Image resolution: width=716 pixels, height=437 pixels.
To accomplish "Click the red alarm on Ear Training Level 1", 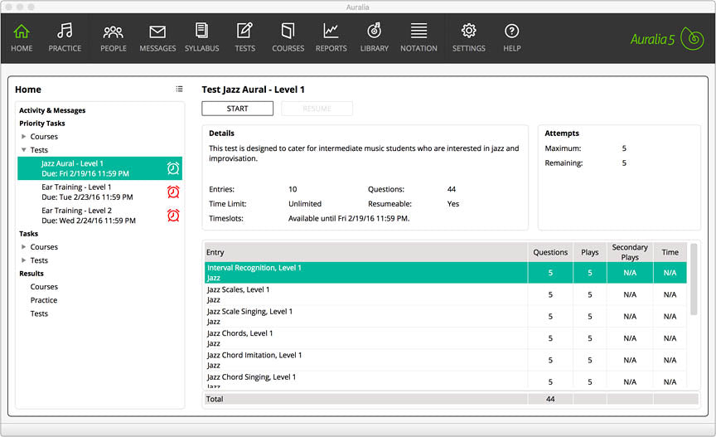I will click(173, 192).
